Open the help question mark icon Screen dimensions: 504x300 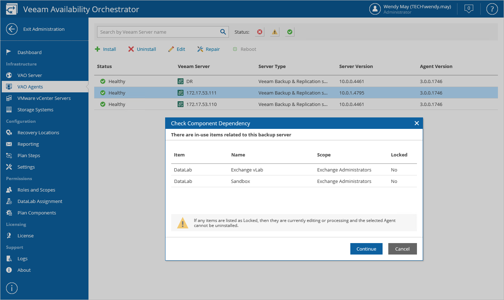[x=492, y=9]
